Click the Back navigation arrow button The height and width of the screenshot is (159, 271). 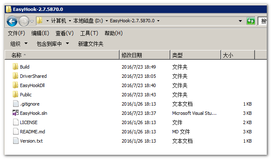tap(12, 21)
